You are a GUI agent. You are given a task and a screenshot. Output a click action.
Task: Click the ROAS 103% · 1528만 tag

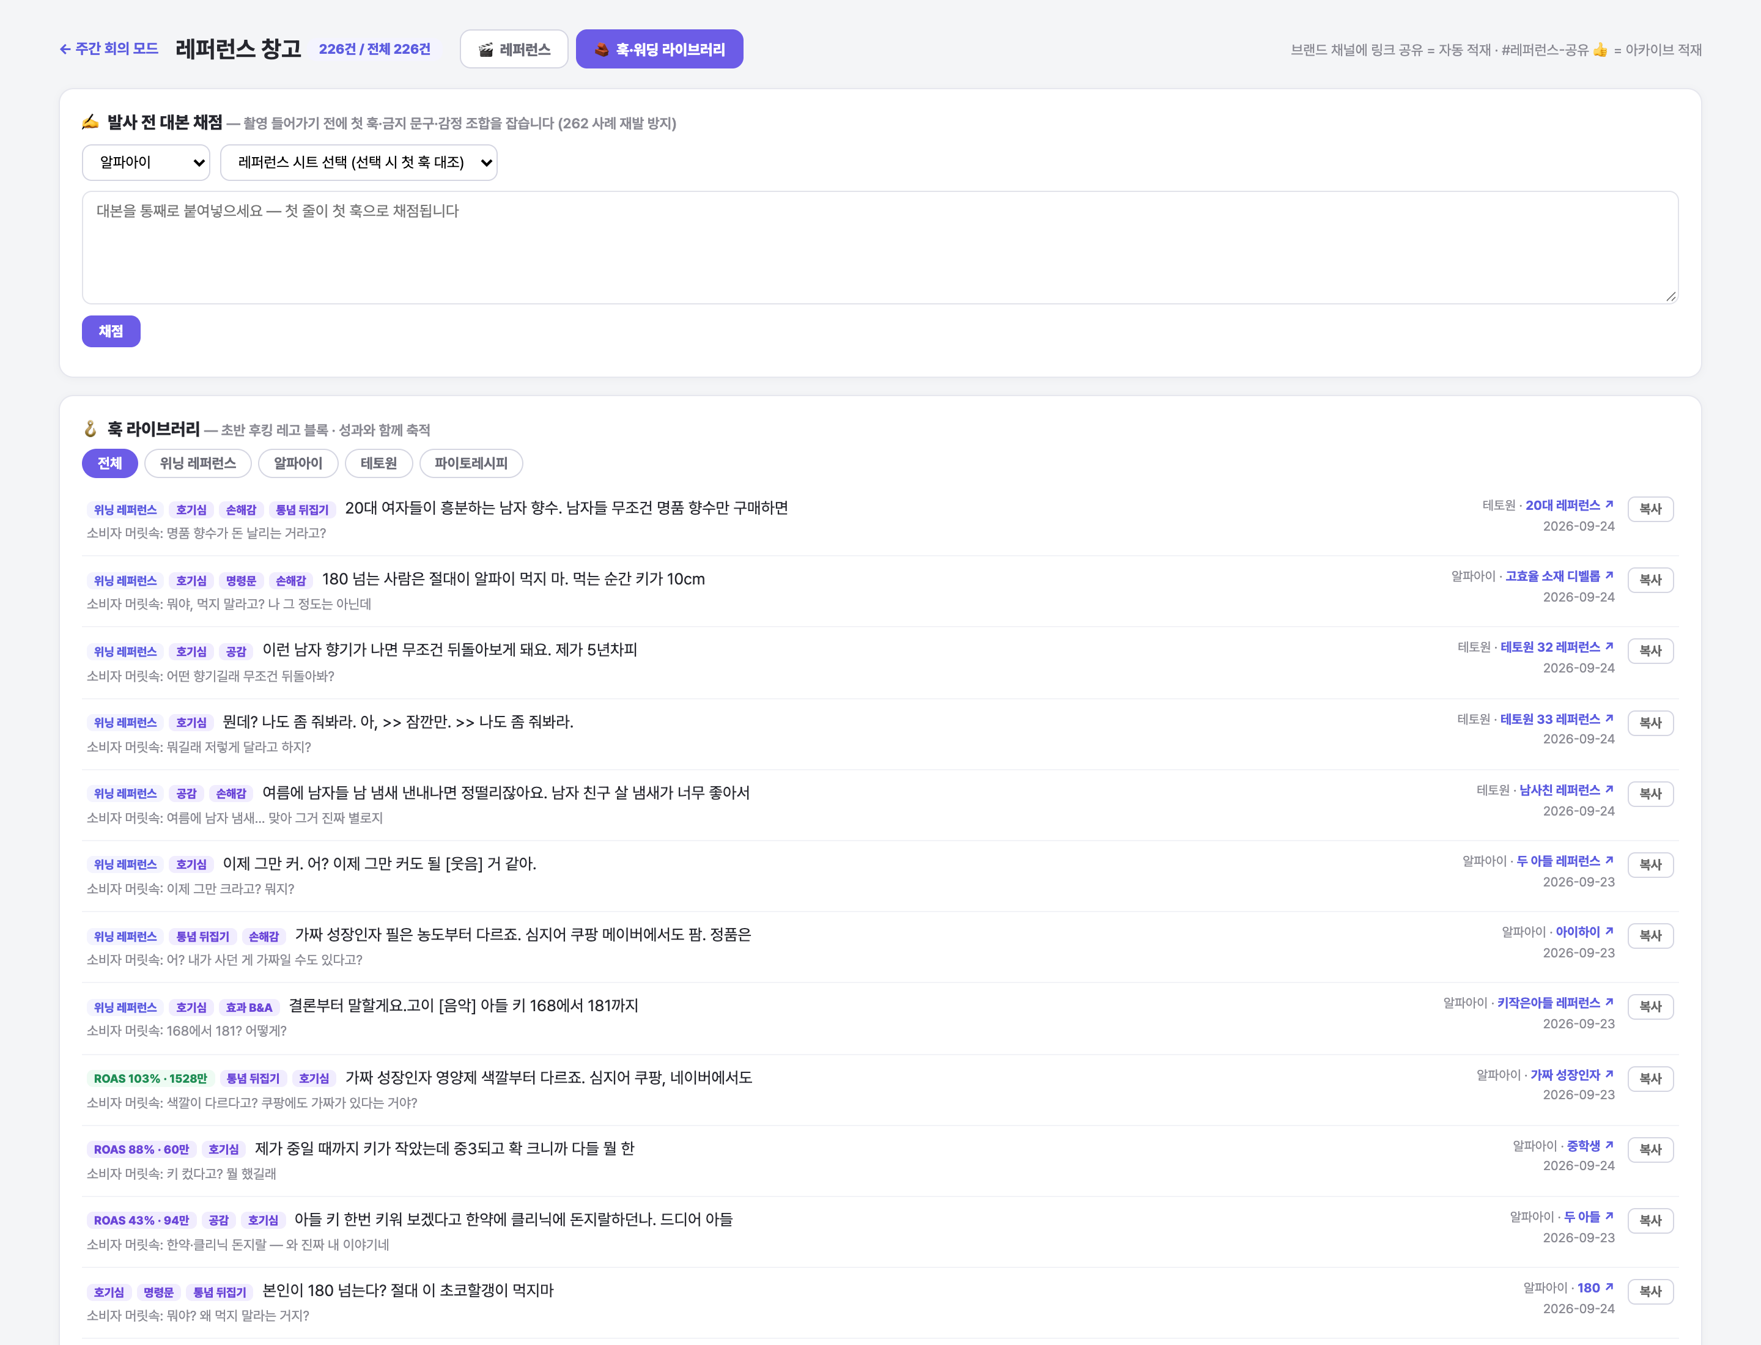(150, 1078)
